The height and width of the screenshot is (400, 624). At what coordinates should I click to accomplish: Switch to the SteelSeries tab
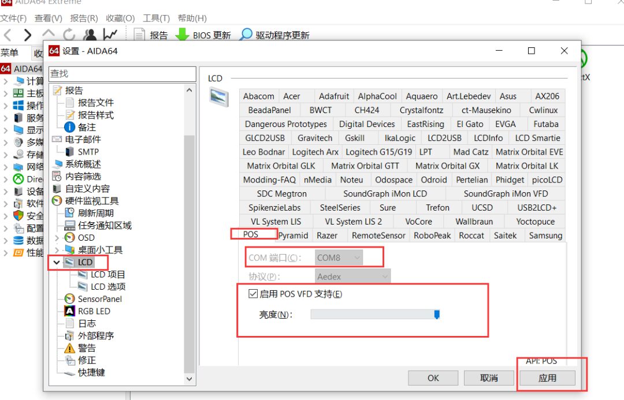(x=340, y=208)
